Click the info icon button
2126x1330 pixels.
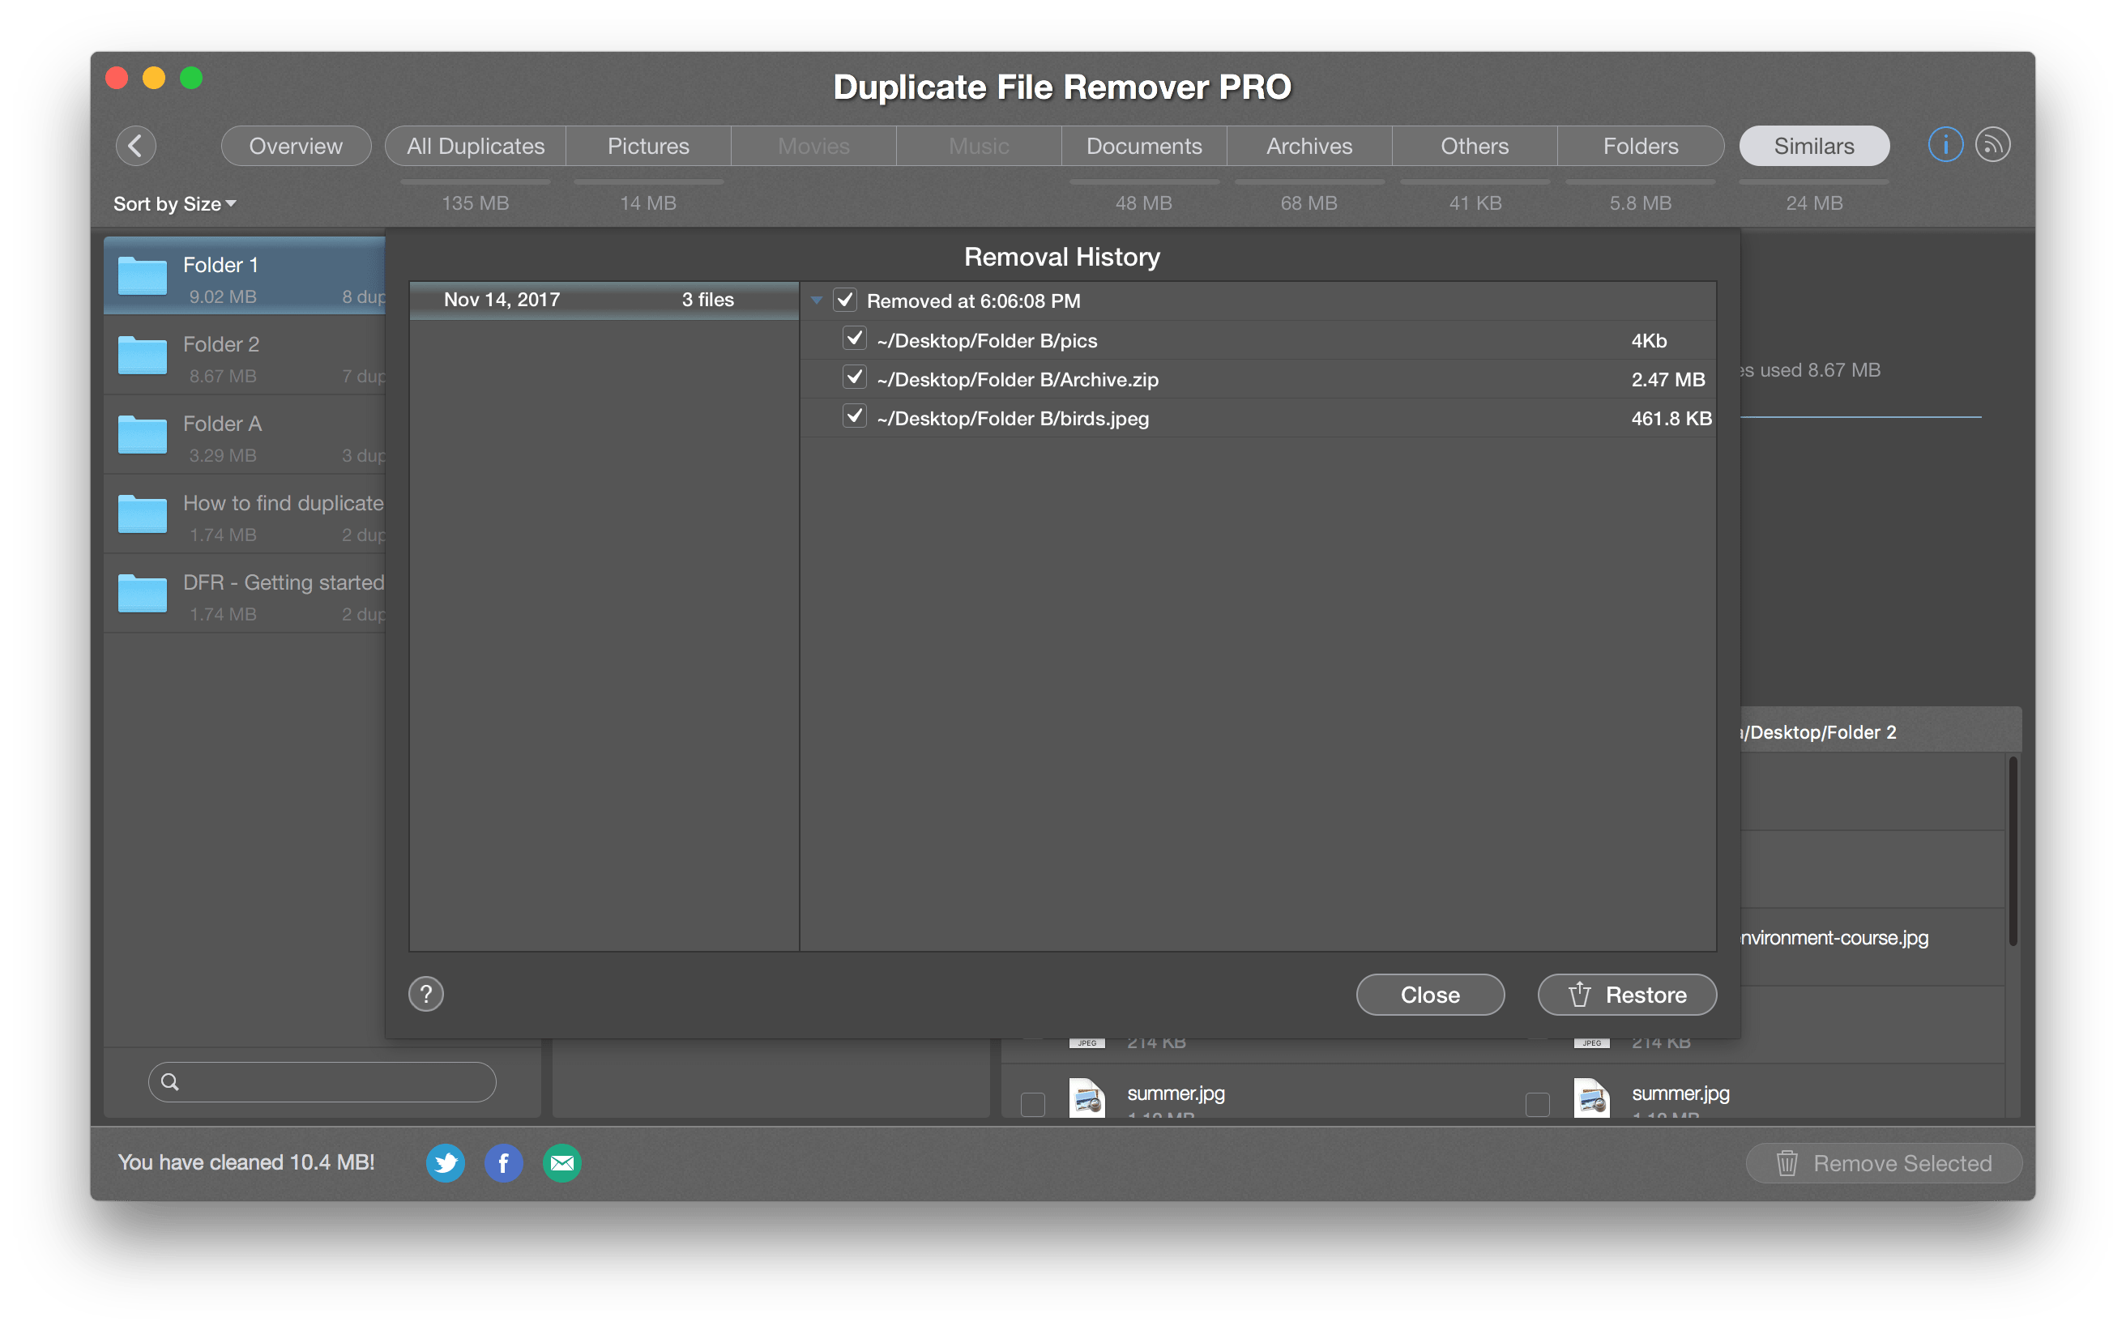[1945, 144]
